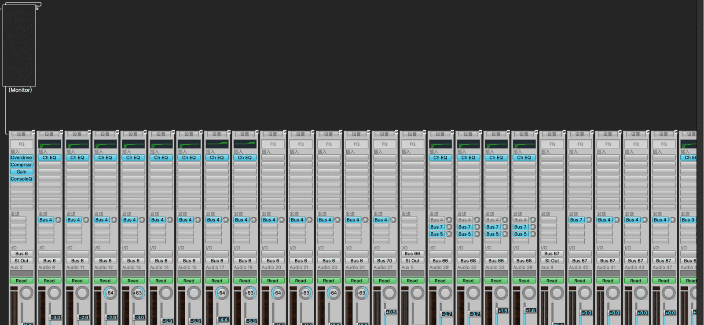
Task: Open the Ch EQ plug-in on Audio 17
Action: 216,158
